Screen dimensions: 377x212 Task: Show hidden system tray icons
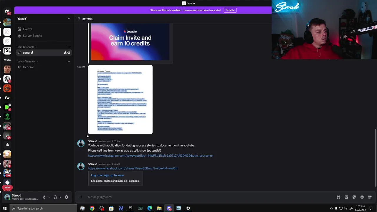[331, 208]
